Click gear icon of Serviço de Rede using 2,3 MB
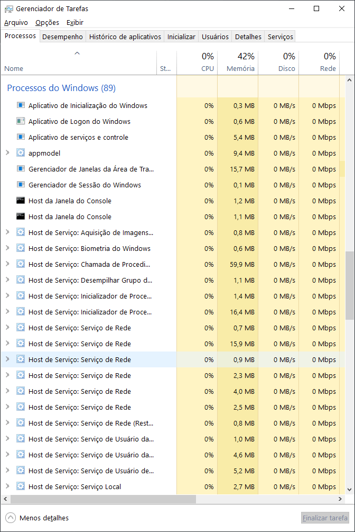The height and width of the screenshot is (532, 355). (21, 375)
